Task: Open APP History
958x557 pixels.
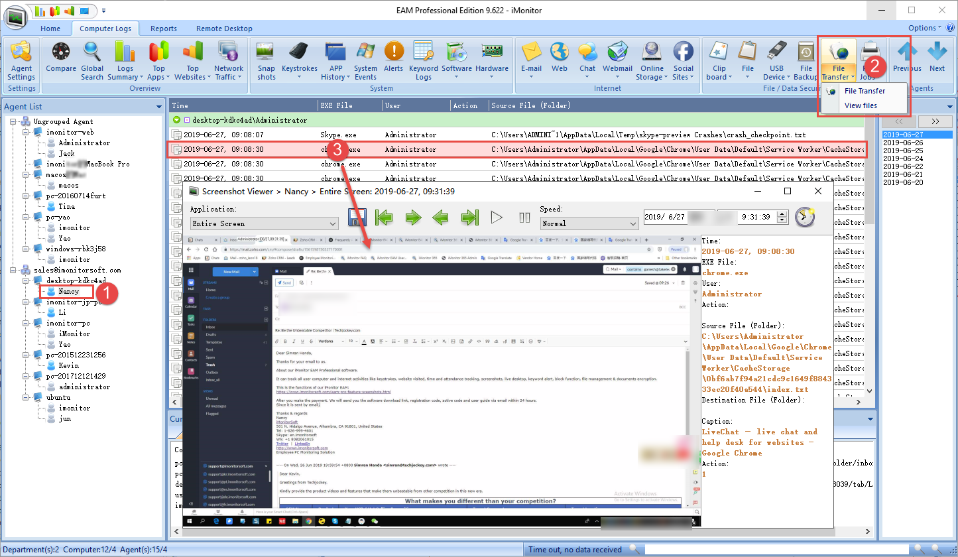Action: [x=336, y=60]
